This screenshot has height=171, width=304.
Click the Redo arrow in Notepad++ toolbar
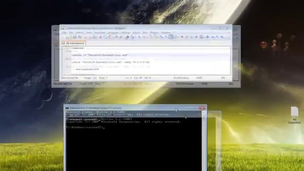click(x=121, y=37)
